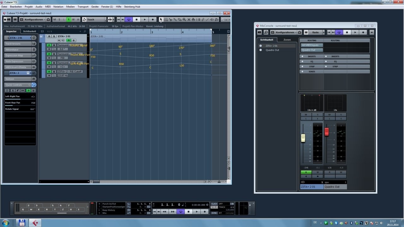Click 223.97 Hz automation value field

62,76
